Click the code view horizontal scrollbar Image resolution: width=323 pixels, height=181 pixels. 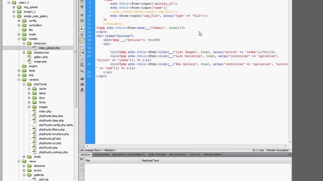(186, 146)
